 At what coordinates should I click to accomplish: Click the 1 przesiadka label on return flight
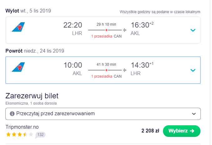(102, 76)
